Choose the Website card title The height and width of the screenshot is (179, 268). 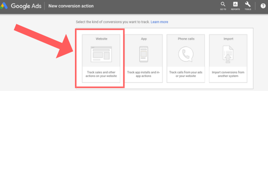point(101,39)
